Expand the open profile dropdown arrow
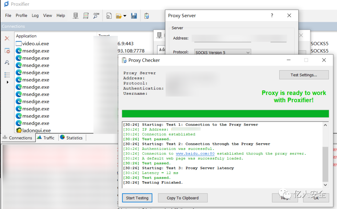This screenshot has height=209, width=337. pos(125,16)
